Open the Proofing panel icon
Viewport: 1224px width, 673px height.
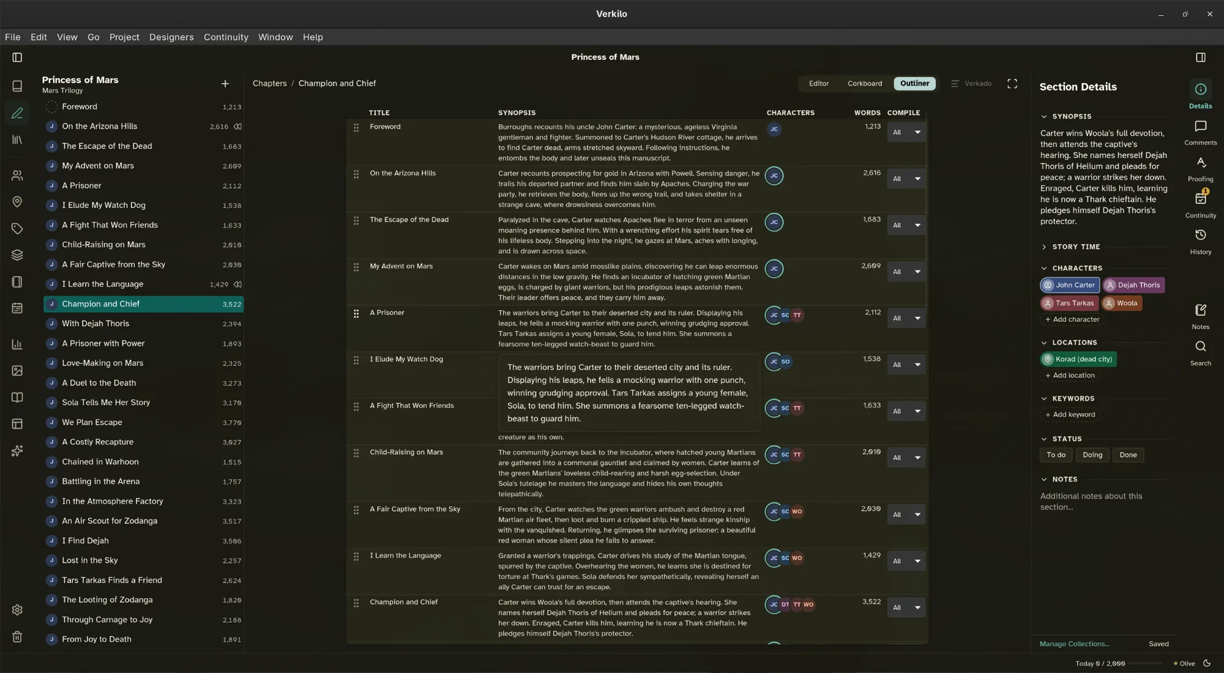click(1201, 169)
